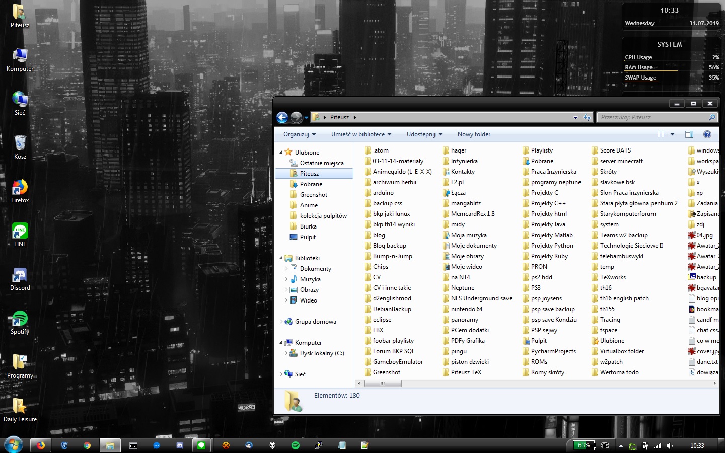Select the Discord desktop shortcut

(20, 279)
